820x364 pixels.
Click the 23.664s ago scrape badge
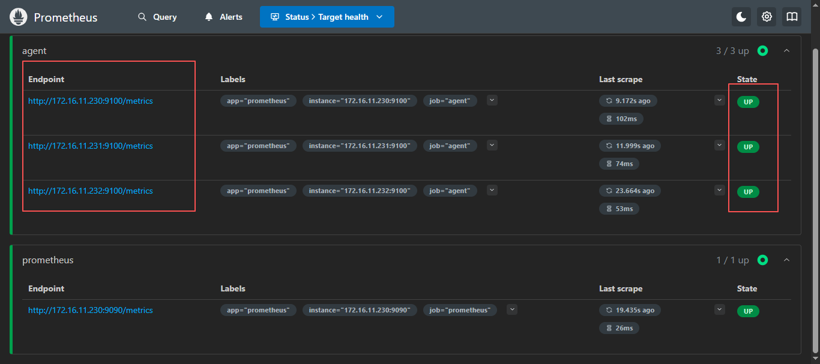coord(630,191)
